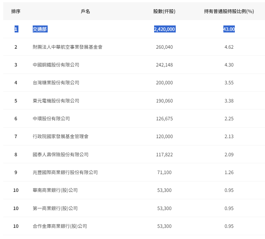Click the percentage 2.13
The width and height of the screenshot is (265, 239).
[229, 137]
